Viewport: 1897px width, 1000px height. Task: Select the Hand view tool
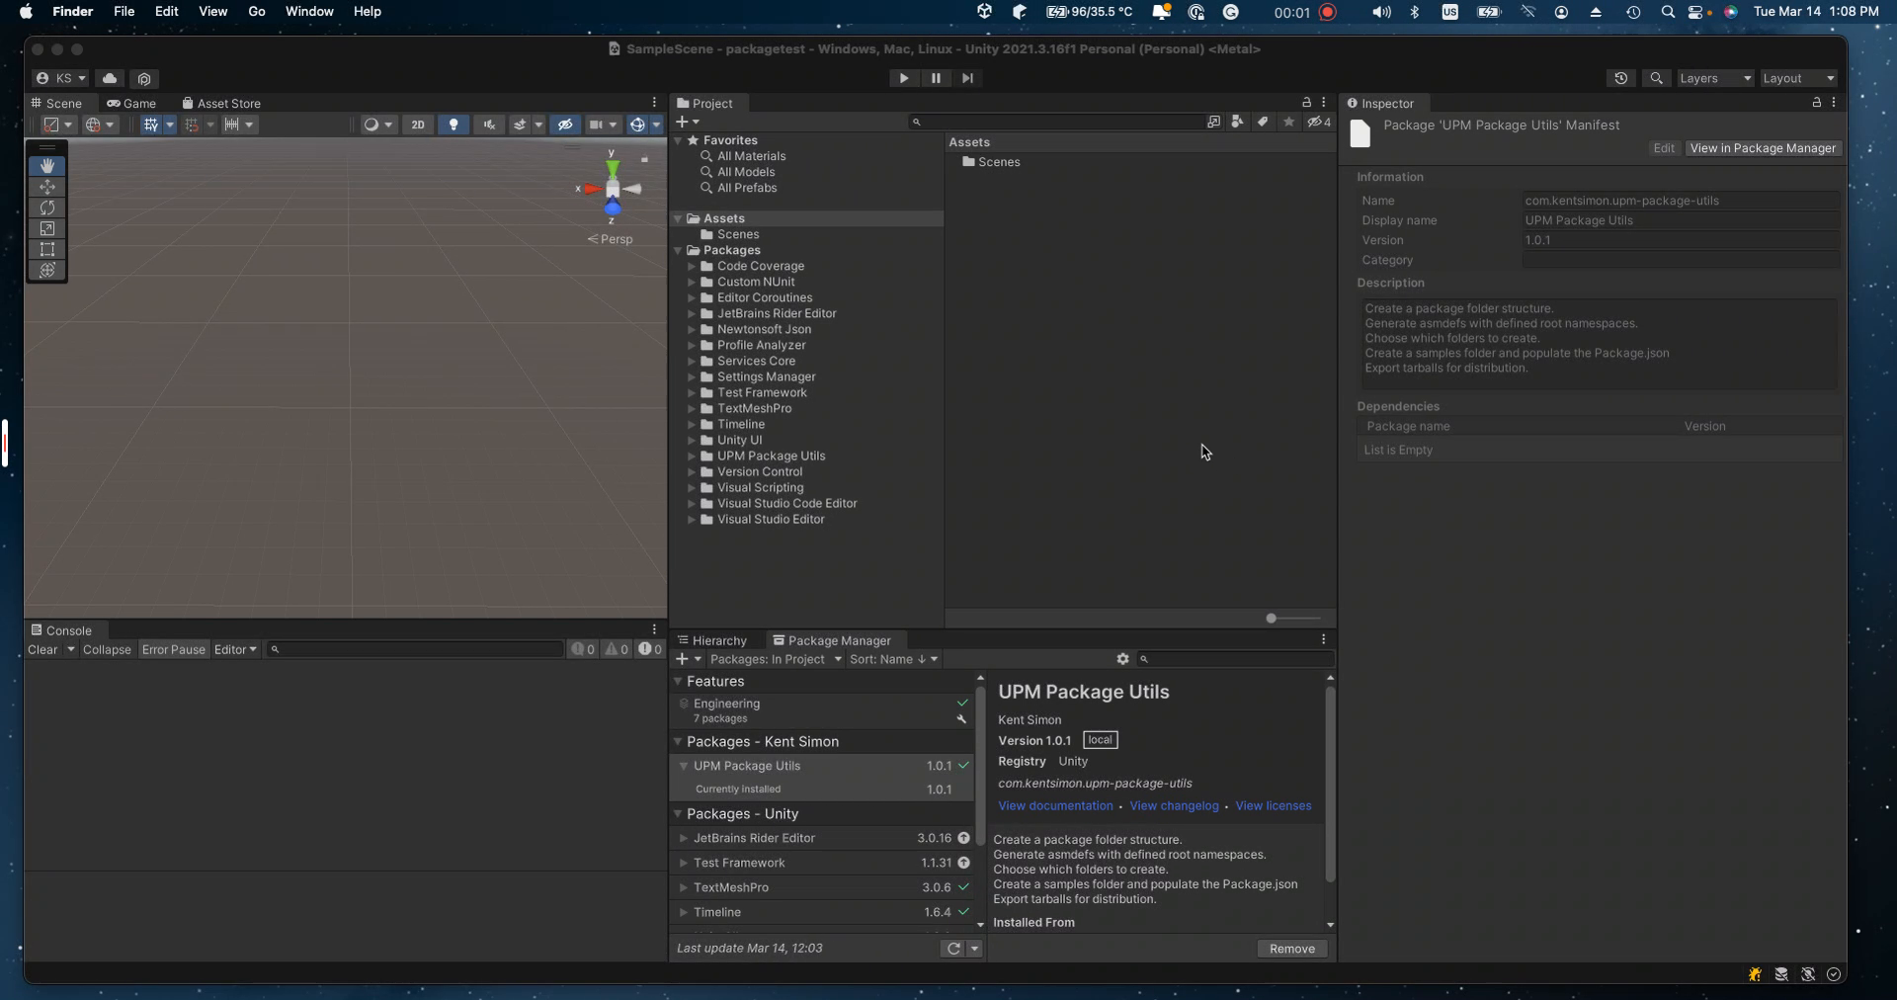point(46,166)
